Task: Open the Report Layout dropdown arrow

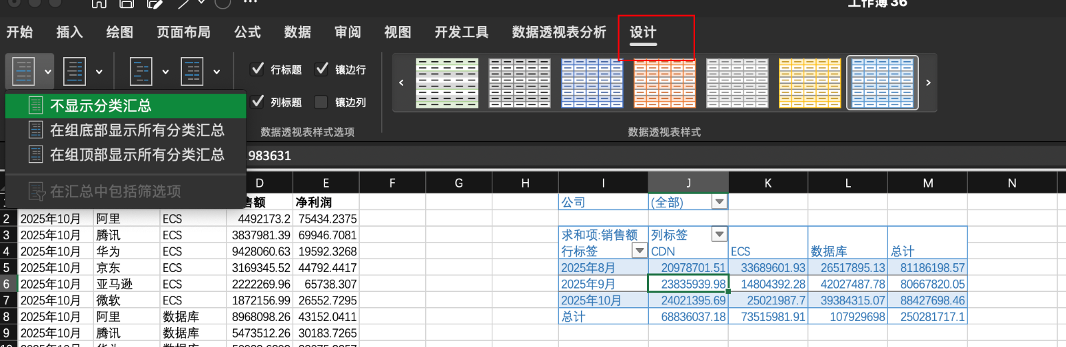Action: [165, 72]
